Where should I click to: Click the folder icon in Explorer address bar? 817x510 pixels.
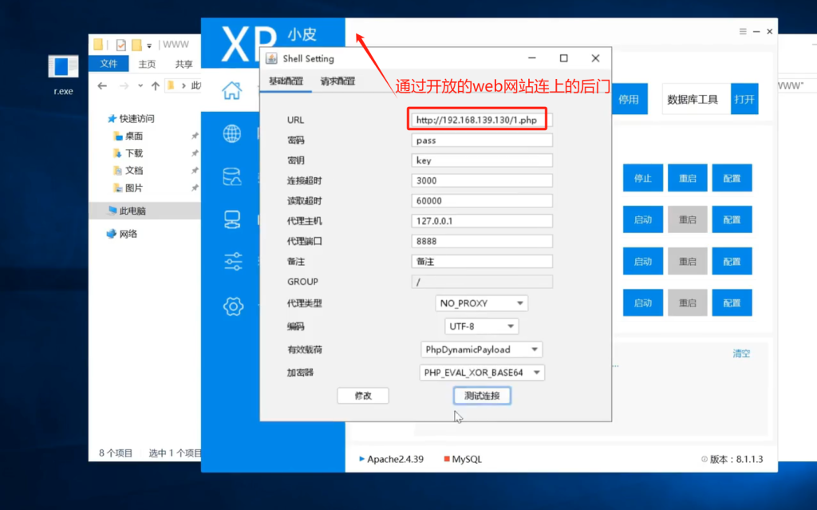click(171, 85)
